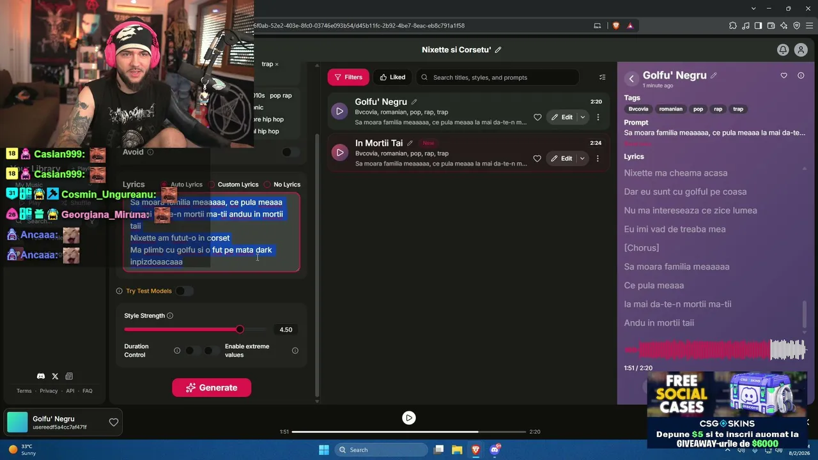
Task: Open the notifications bell
Action: 783,50
